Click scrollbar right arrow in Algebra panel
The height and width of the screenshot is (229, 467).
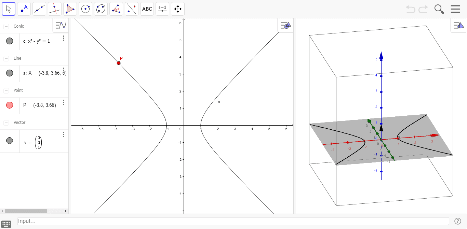click(66, 211)
